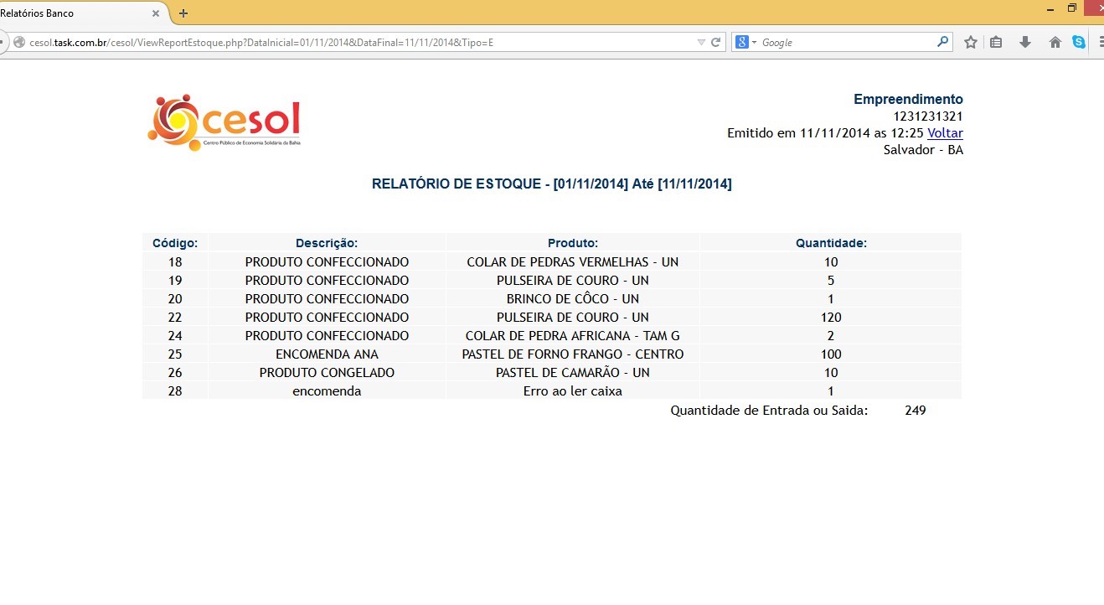The height and width of the screenshot is (605, 1104).
Task: Click the bookmark star icon
Action: point(970,42)
